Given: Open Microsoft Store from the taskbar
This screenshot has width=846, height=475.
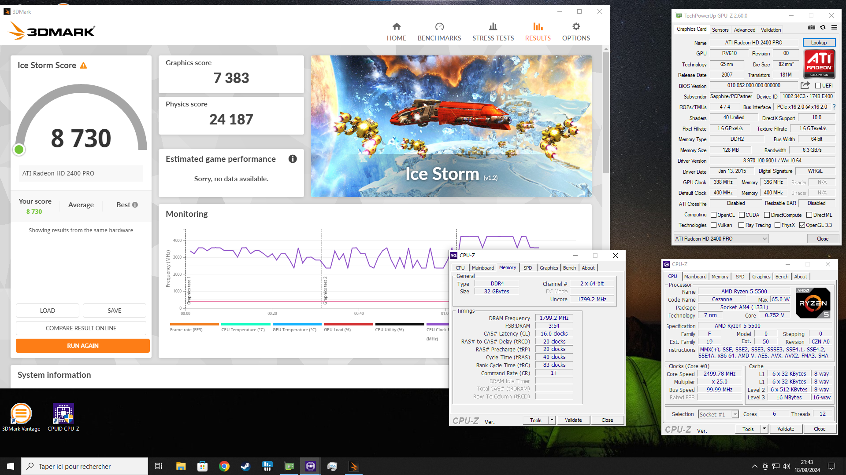Looking at the screenshot, I should (x=202, y=466).
